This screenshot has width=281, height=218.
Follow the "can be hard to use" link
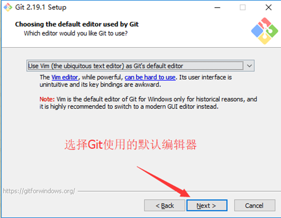pos(150,77)
